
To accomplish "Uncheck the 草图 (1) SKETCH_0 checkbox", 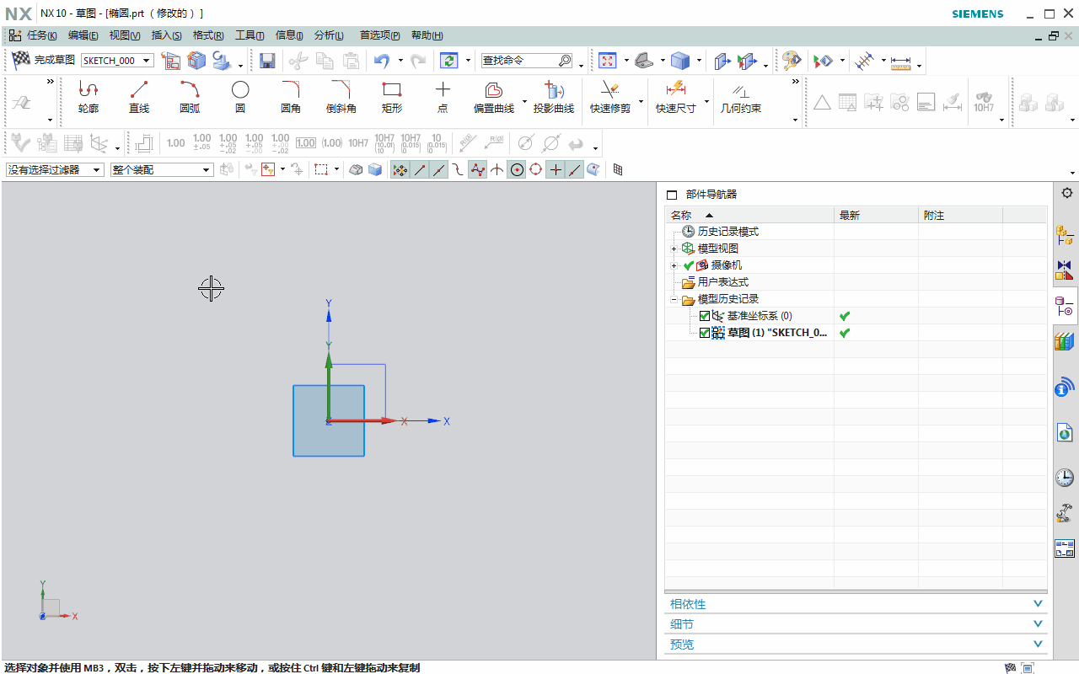I will point(705,333).
